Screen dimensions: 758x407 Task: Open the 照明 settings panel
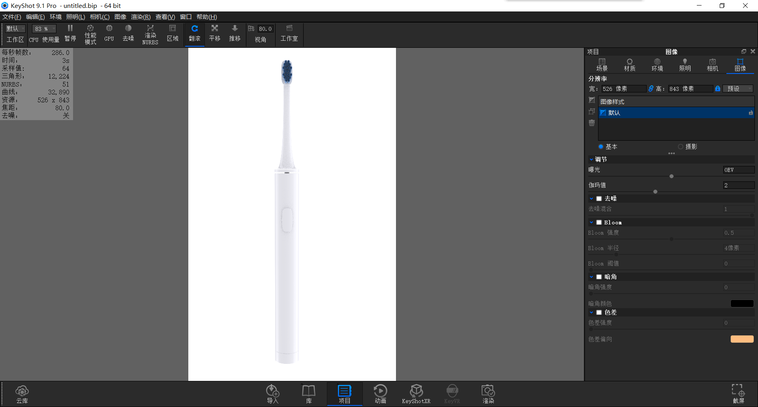[x=685, y=64]
